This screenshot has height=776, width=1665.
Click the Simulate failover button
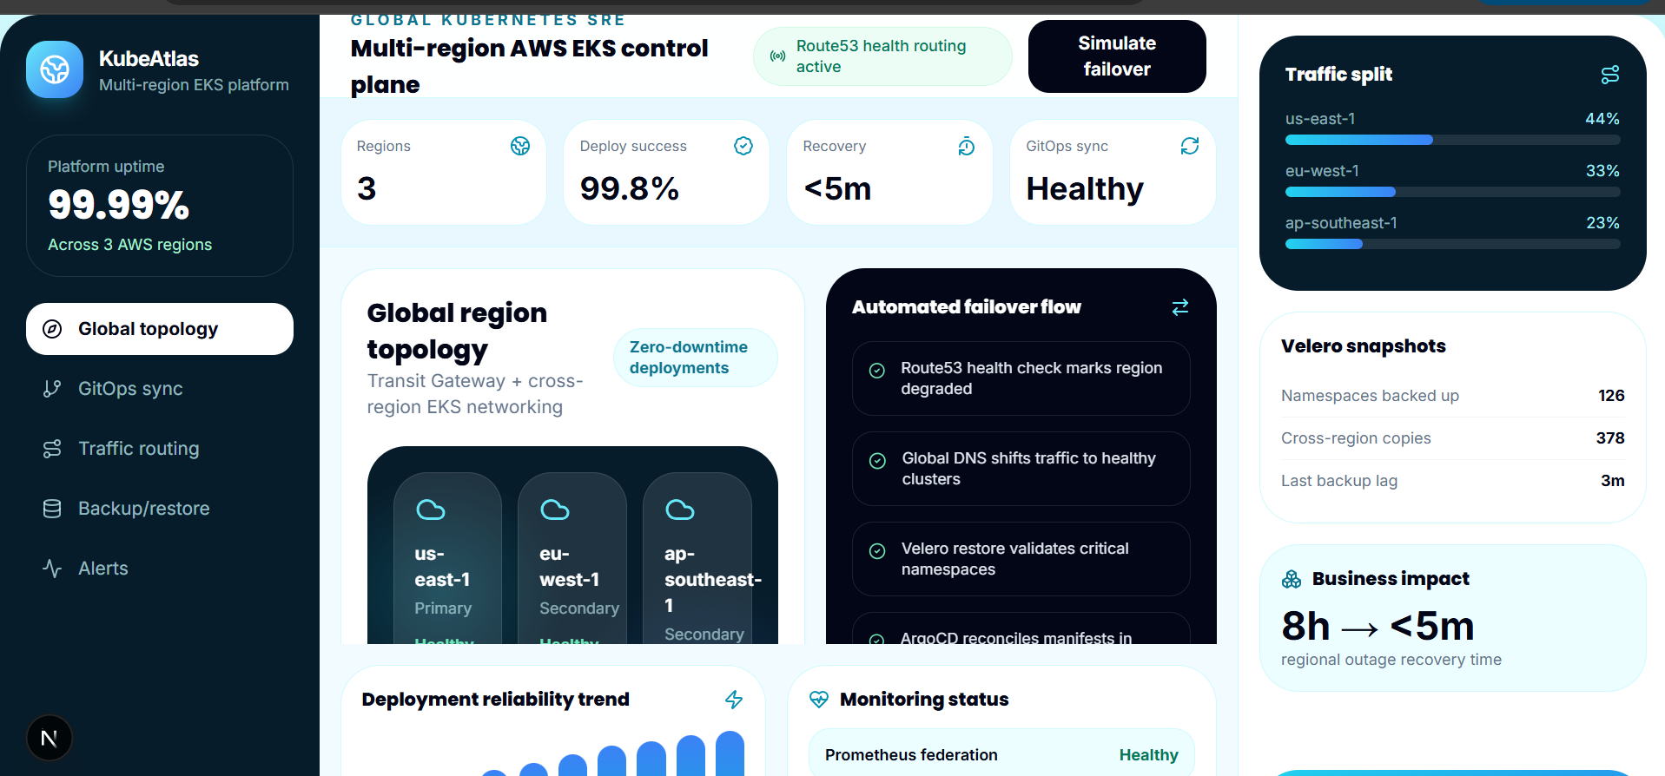1117,56
